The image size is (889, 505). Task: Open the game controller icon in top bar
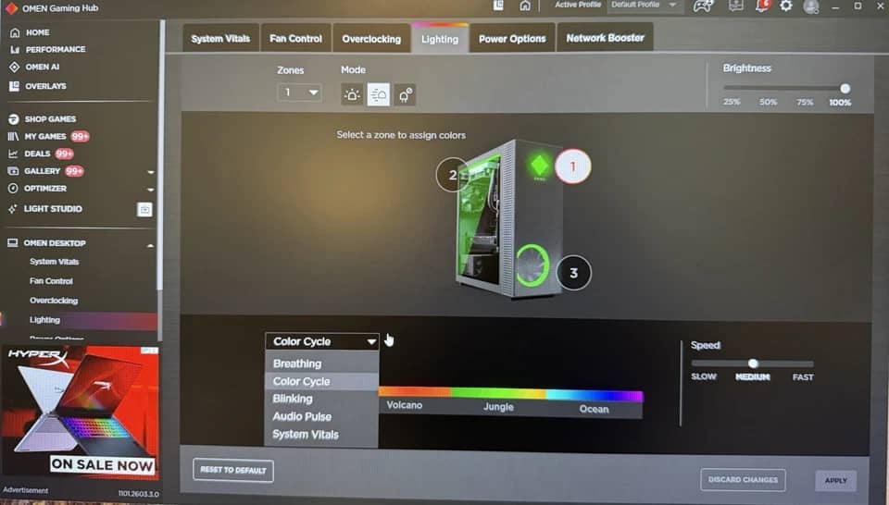coord(703,6)
